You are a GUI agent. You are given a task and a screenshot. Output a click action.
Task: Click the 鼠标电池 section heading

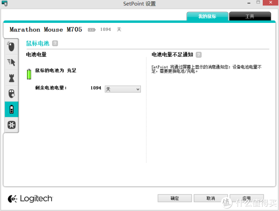[x=38, y=43]
